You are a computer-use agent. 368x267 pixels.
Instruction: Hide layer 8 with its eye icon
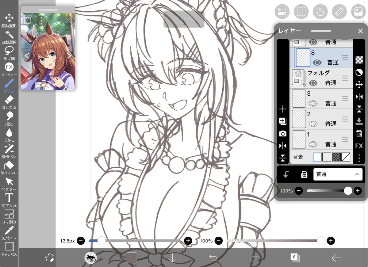(317, 63)
